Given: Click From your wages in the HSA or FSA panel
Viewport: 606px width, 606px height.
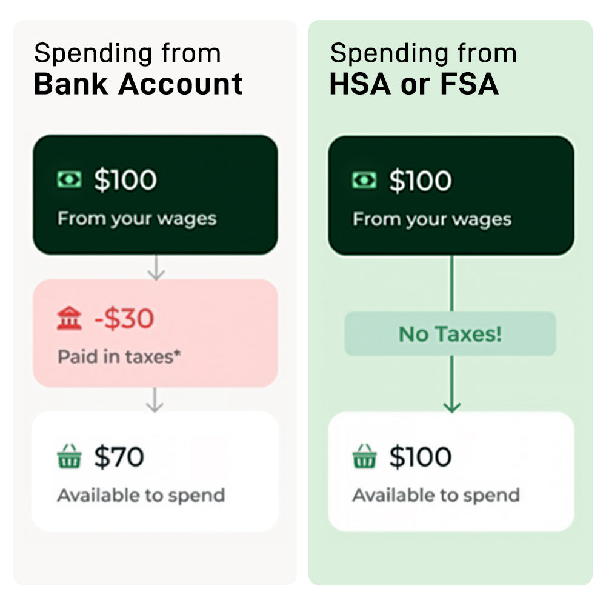Looking at the screenshot, I should point(432,219).
